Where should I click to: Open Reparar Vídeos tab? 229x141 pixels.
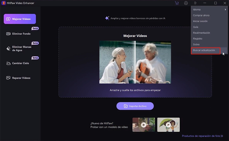click(x=20, y=78)
